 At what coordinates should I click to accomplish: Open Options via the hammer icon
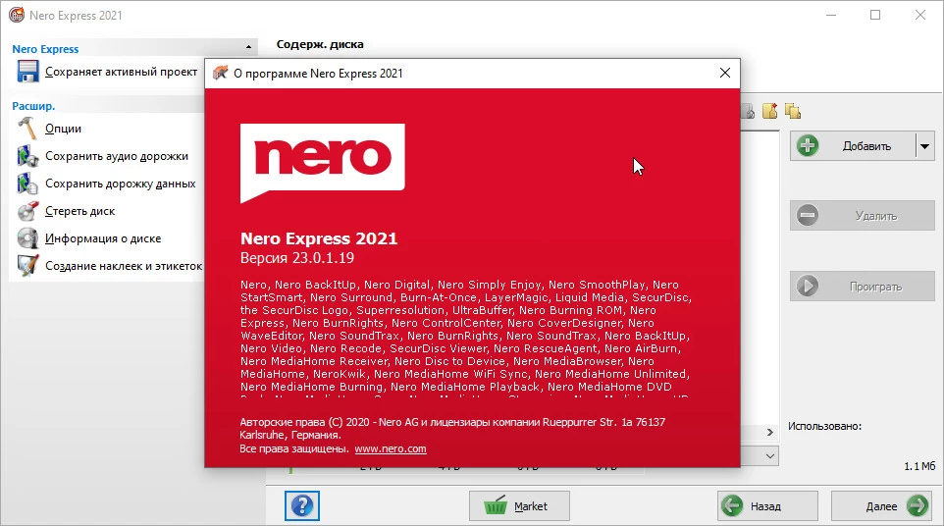coord(27,129)
